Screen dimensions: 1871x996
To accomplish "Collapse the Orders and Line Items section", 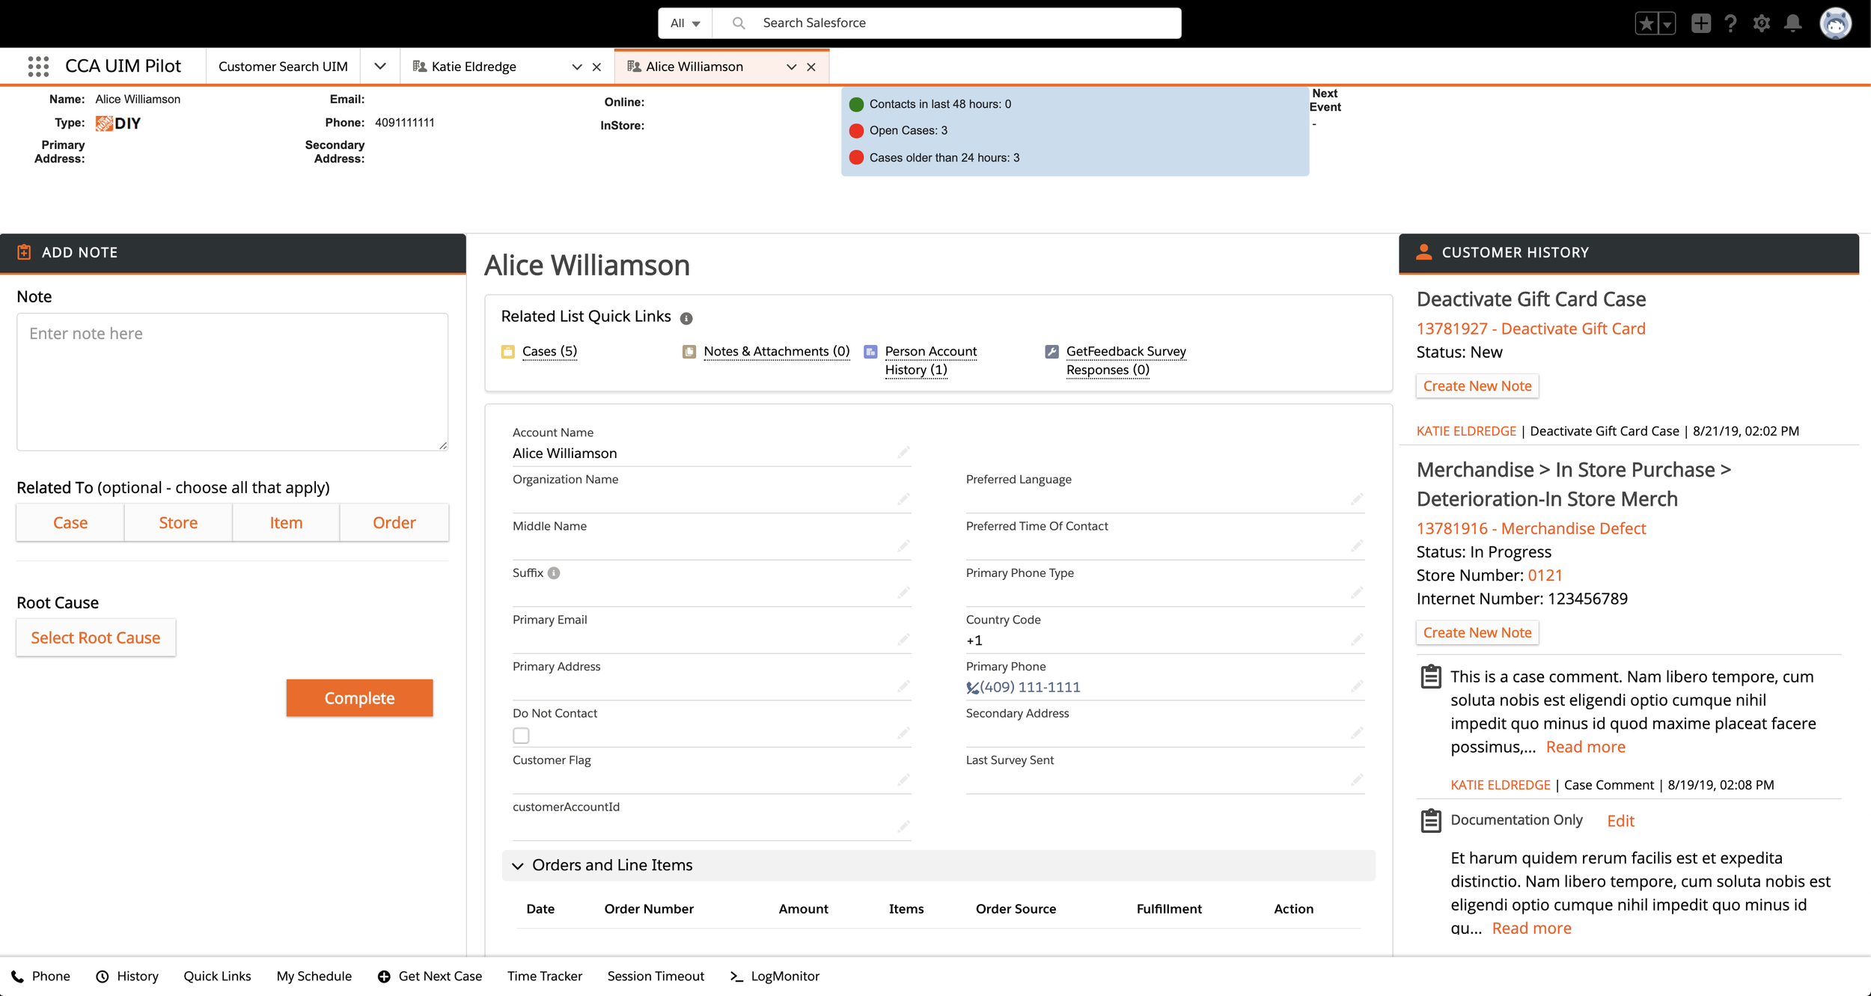I will 518,866.
